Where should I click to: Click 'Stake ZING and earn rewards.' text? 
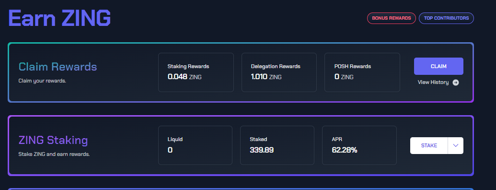(54, 154)
